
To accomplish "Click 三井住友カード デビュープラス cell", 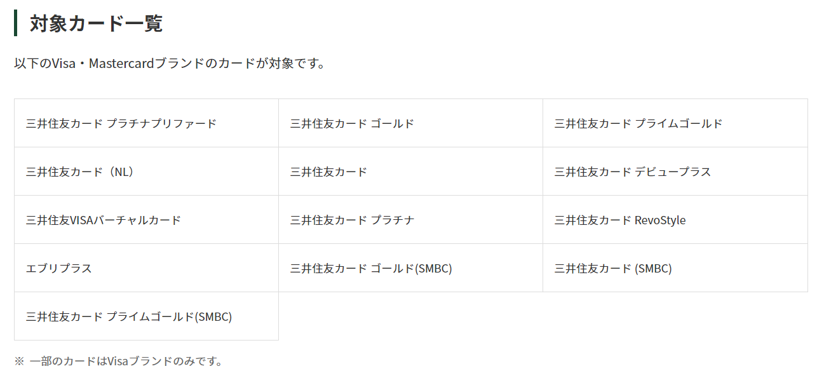I will [x=675, y=172].
